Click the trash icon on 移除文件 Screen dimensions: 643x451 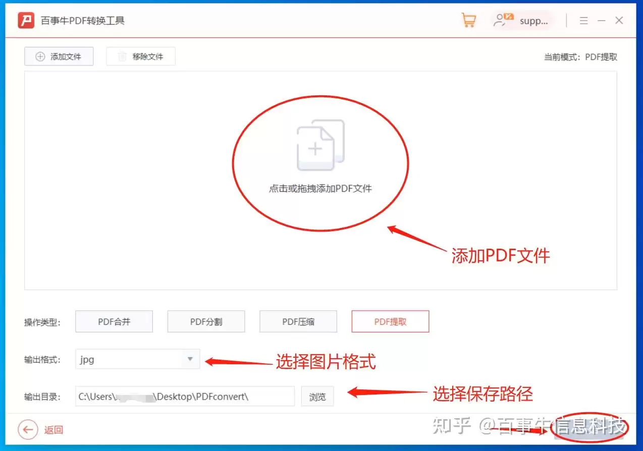122,56
